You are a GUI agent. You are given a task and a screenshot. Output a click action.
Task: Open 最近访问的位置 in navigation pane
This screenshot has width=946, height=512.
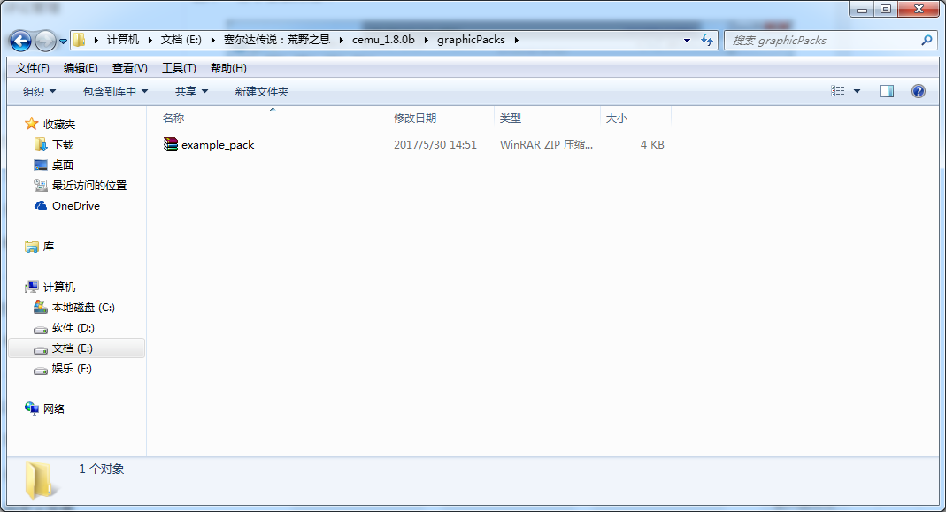[x=89, y=185]
